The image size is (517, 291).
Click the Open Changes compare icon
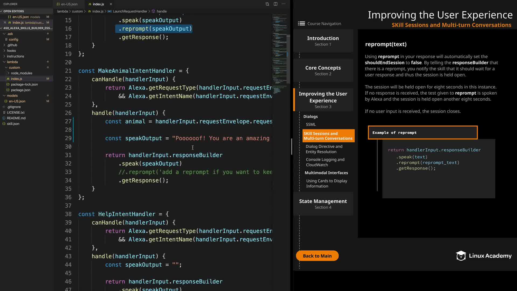tap(267, 4)
